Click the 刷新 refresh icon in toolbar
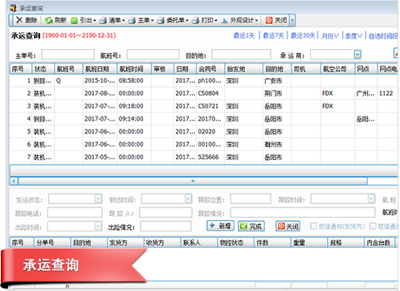 click(48, 20)
